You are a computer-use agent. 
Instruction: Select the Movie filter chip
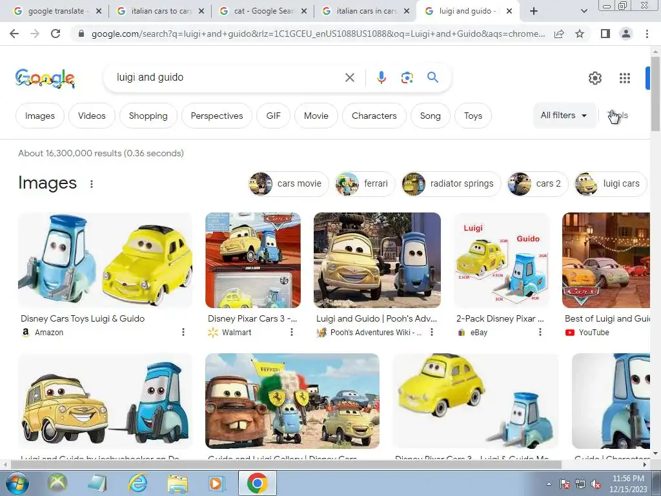click(316, 116)
